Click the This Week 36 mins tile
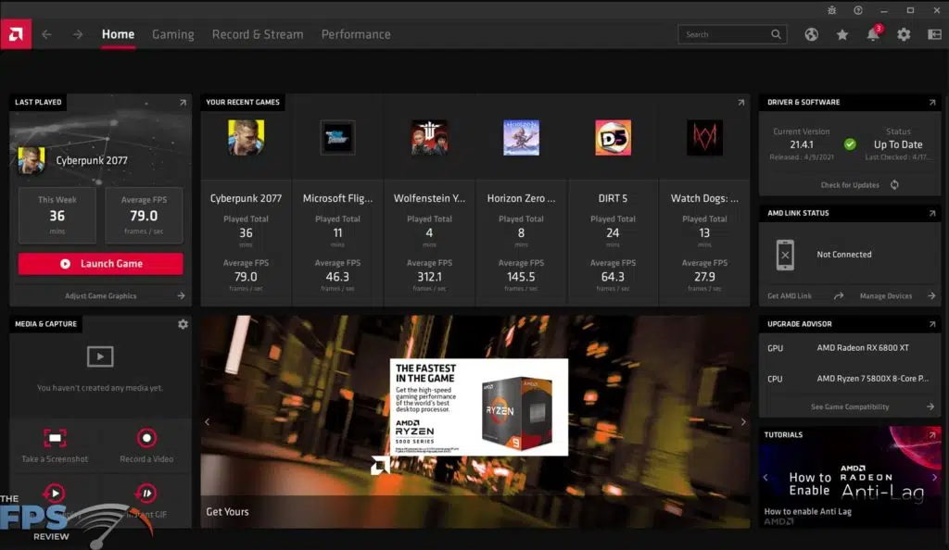Viewport: 949px width, 550px height. point(57,216)
